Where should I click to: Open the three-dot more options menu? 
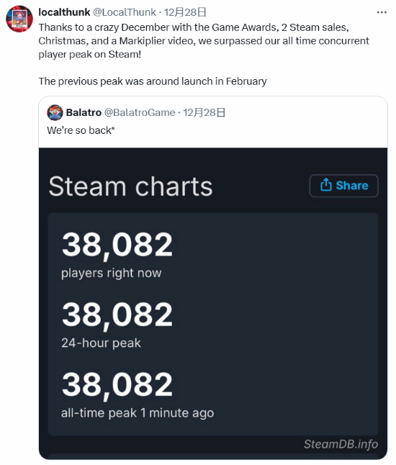pyautogui.click(x=382, y=12)
